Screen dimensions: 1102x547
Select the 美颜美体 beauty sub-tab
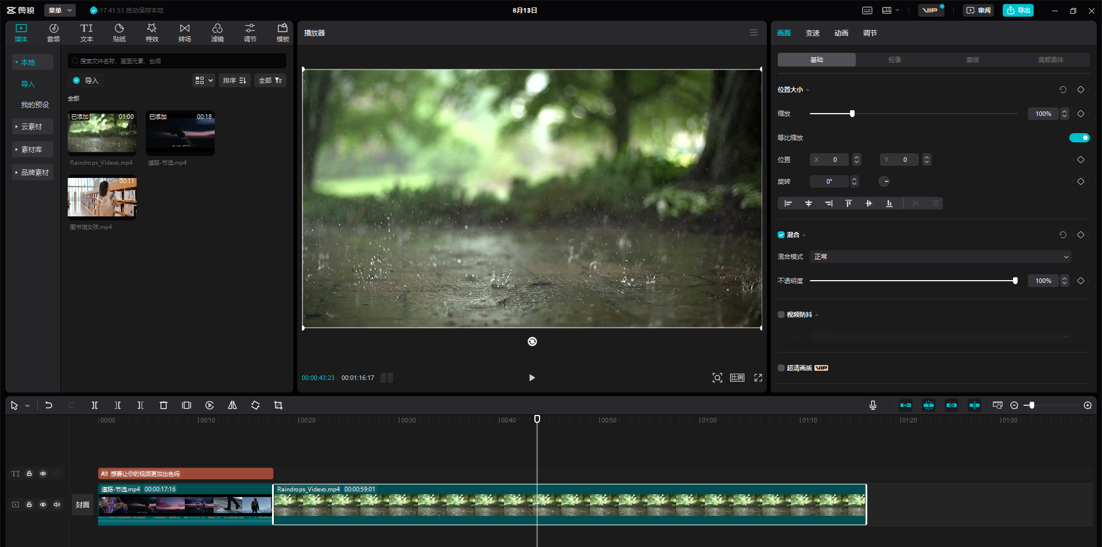pyautogui.click(x=1050, y=60)
